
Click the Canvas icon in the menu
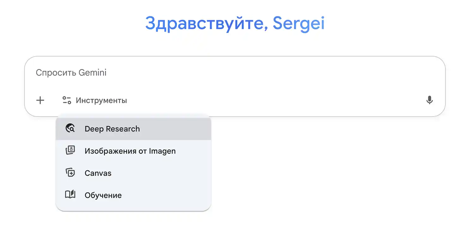(70, 173)
